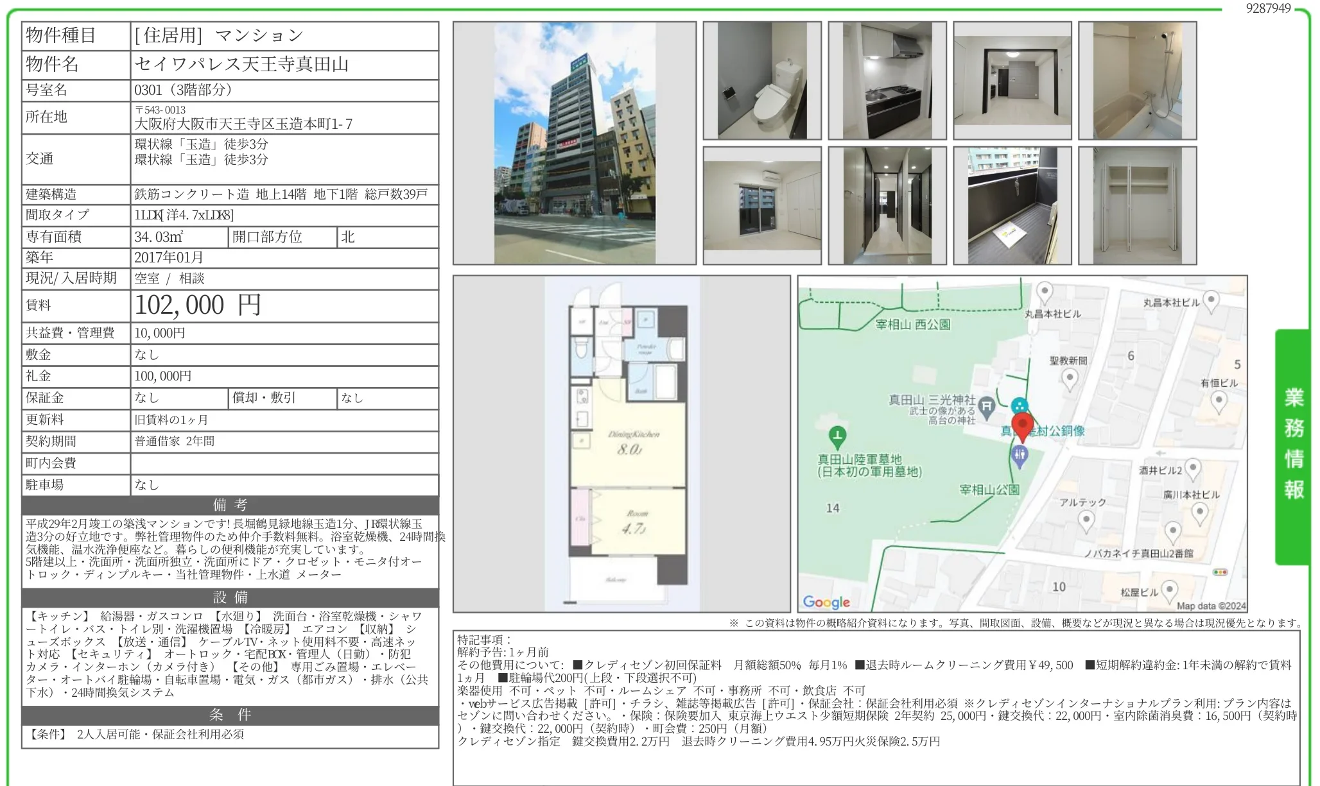Click the traffic signal icon on map

1220,572
